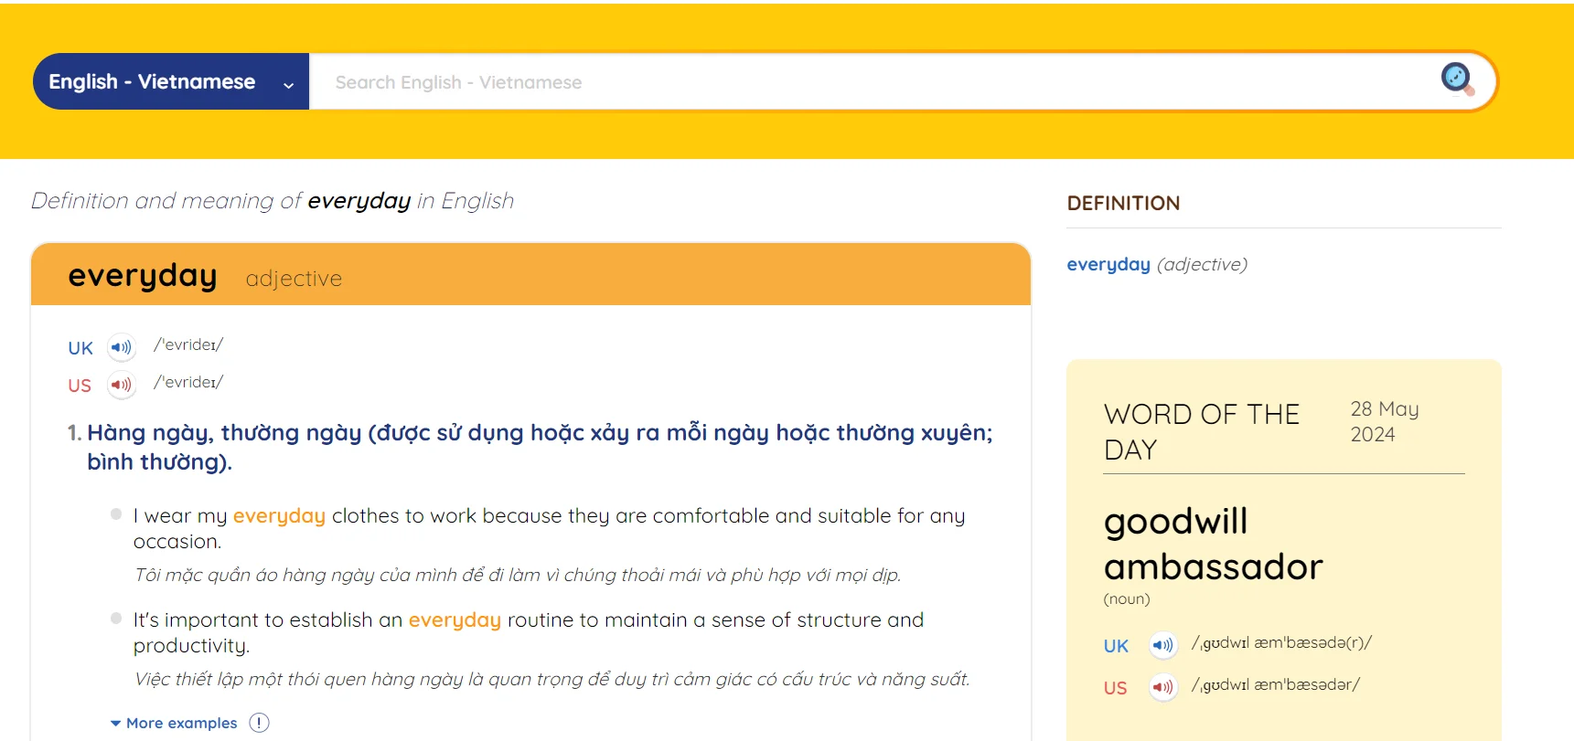Viewport: 1574px width, 741px height.
Task: Click highlighted everyday in the routine sentence
Action: (455, 619)
